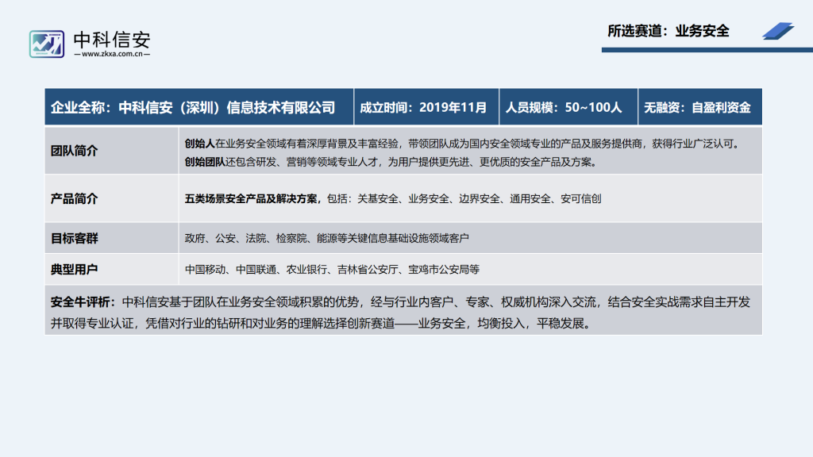Click the product list starting with 包括：关基安全
Screen dimensions: 813x457
click(x=464, y=199)
